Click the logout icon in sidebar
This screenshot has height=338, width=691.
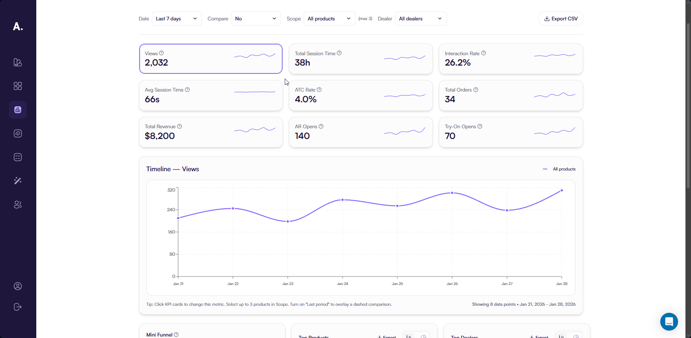[18, 307]
